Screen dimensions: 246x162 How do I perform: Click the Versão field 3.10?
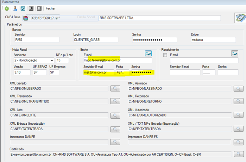(22, 72)
